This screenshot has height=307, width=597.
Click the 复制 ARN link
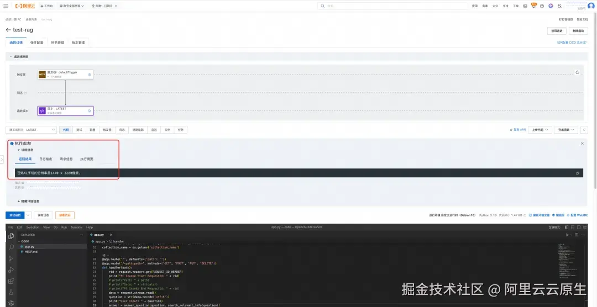518,130
